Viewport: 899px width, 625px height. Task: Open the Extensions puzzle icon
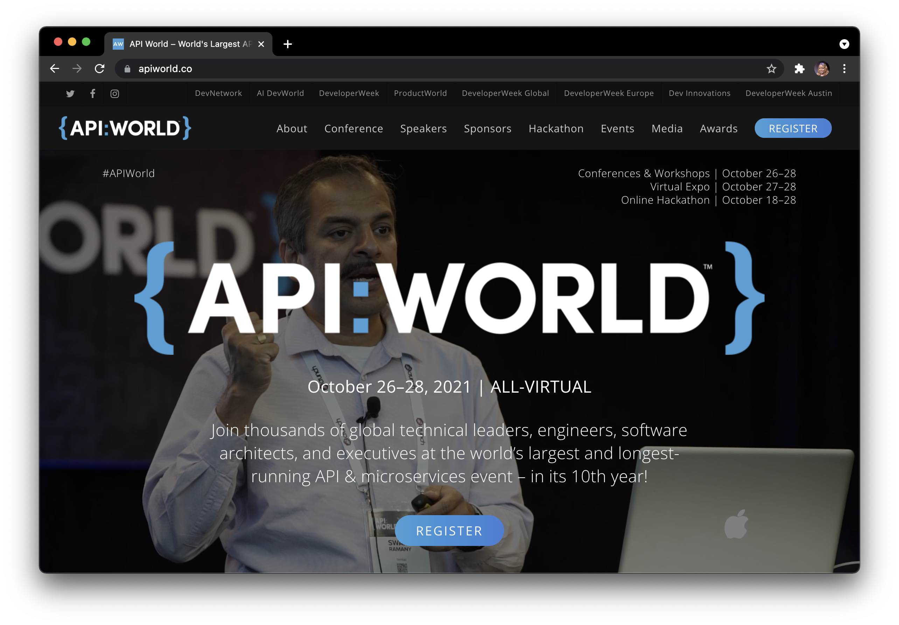tap(799, 69)
